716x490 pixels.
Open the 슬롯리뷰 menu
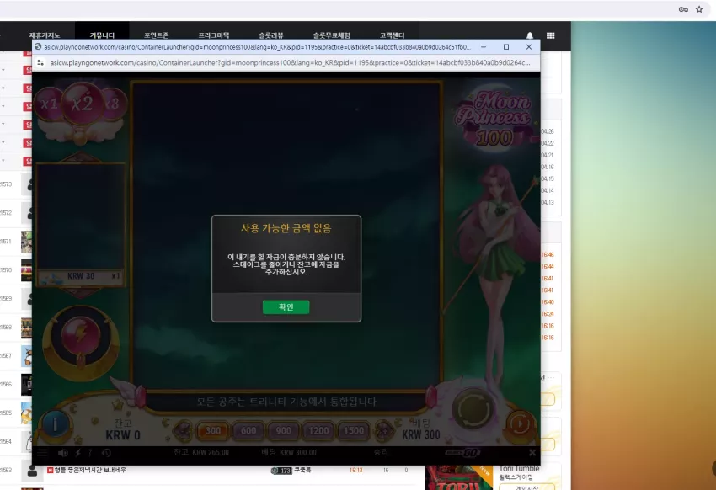270,35
